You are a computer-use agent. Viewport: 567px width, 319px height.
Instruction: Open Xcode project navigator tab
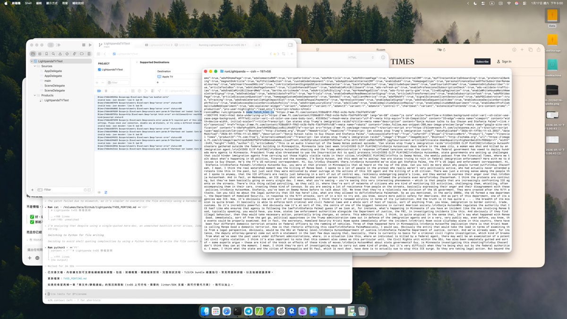point(33,54)
